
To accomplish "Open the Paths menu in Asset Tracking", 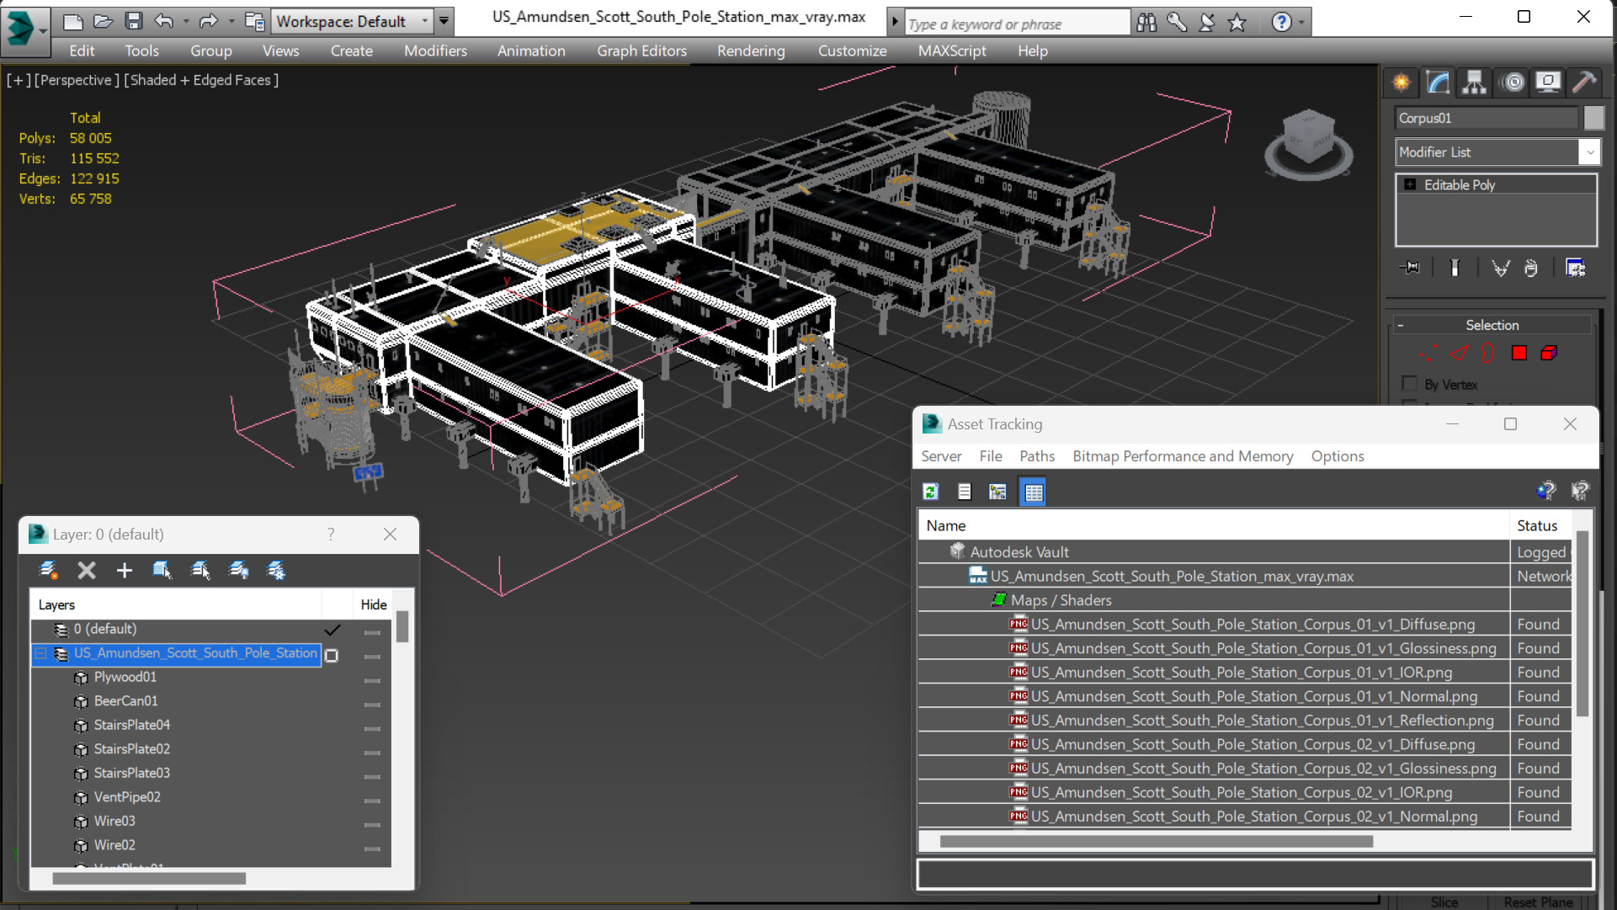I will pos(1036,456).
